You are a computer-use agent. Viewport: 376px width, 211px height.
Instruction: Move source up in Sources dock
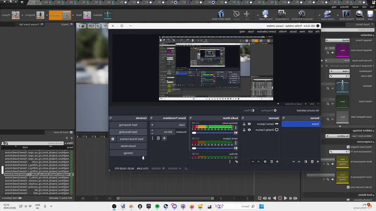(259, 162)
